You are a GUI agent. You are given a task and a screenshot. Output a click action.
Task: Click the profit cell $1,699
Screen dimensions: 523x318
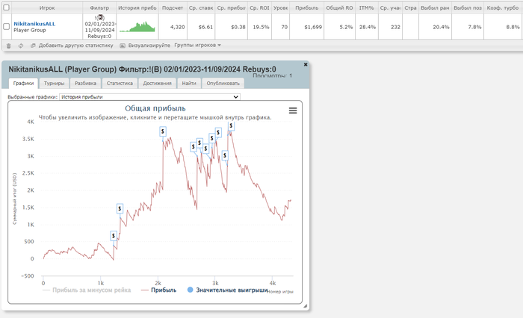point(306,27)
